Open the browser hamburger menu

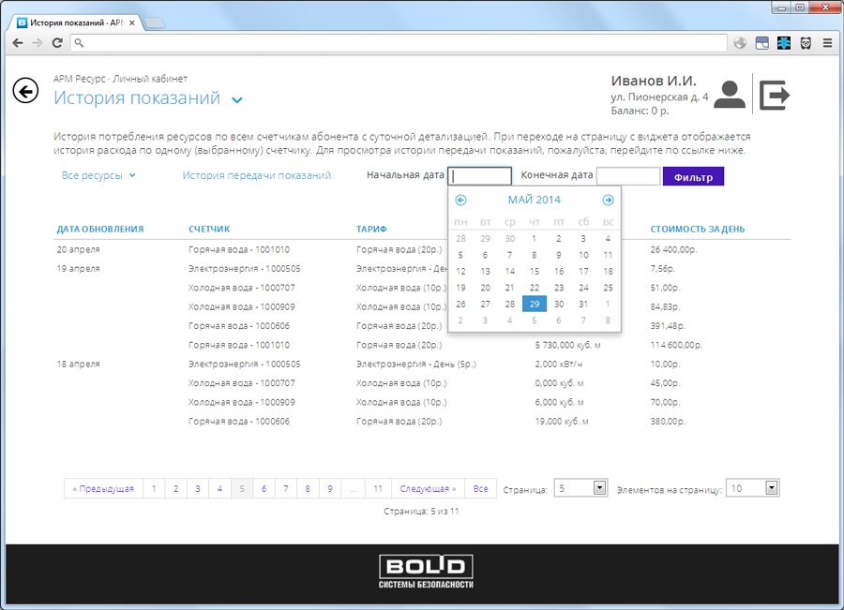pos(828,43)
